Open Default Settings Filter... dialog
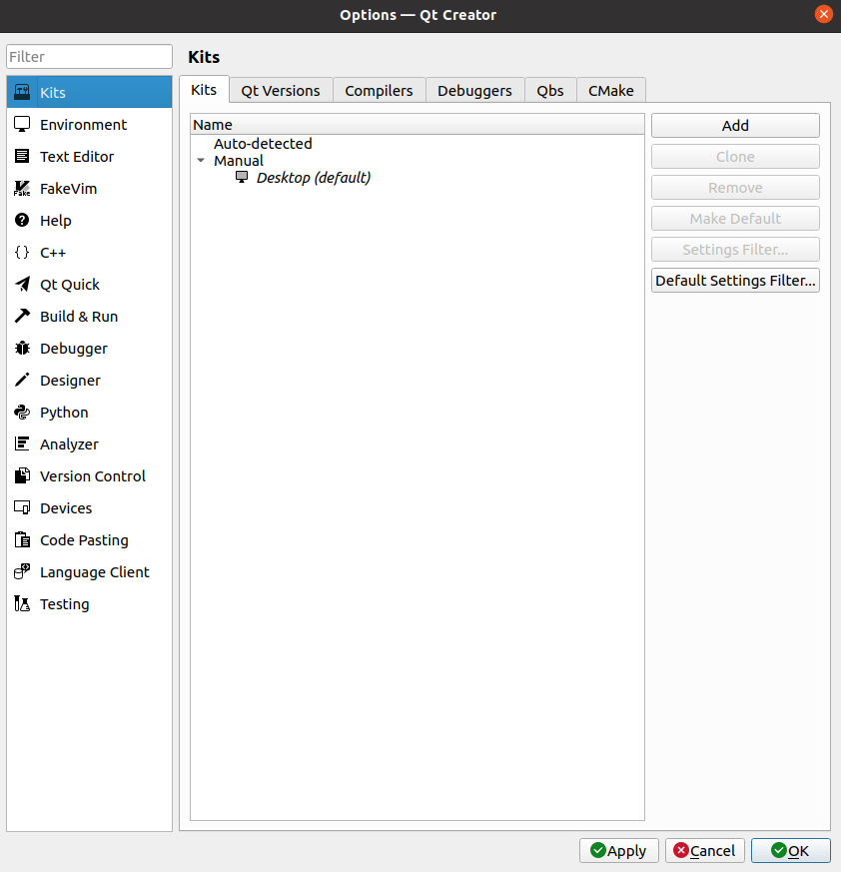The image size is (841, 872). [x=735, y=281]
